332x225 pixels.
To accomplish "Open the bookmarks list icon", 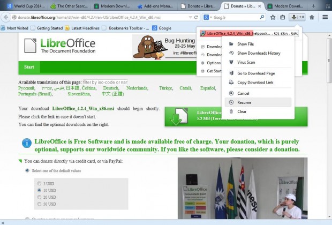I will coord(282,17).
